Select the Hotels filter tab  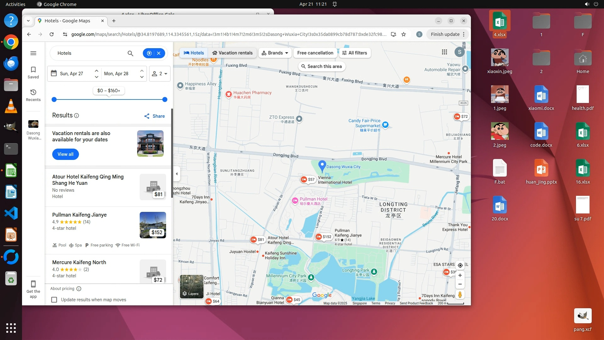194,53
